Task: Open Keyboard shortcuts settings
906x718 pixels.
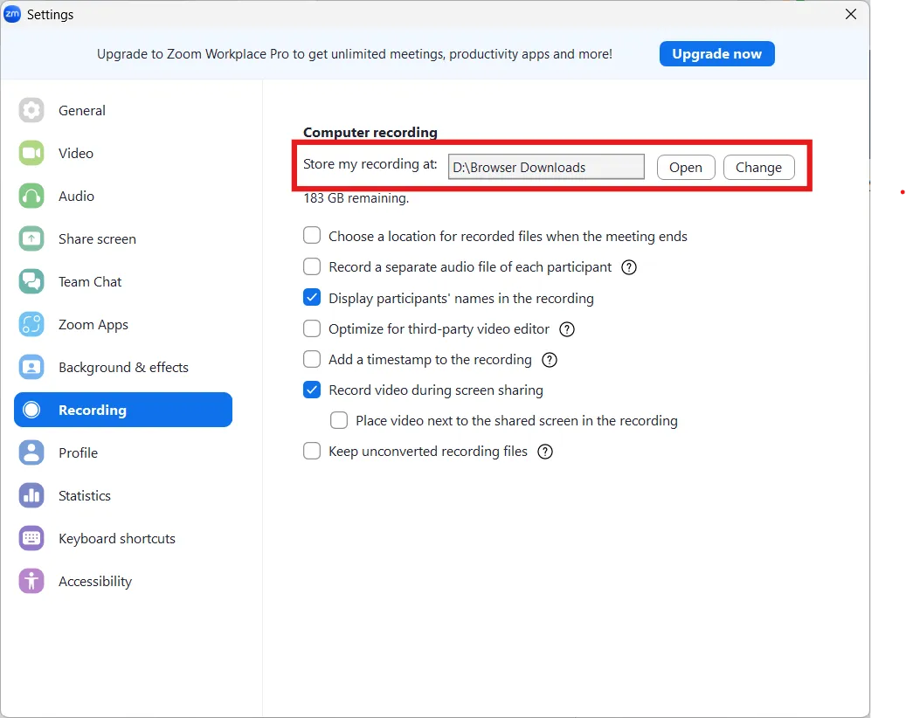Action: [x=117, y=538]
